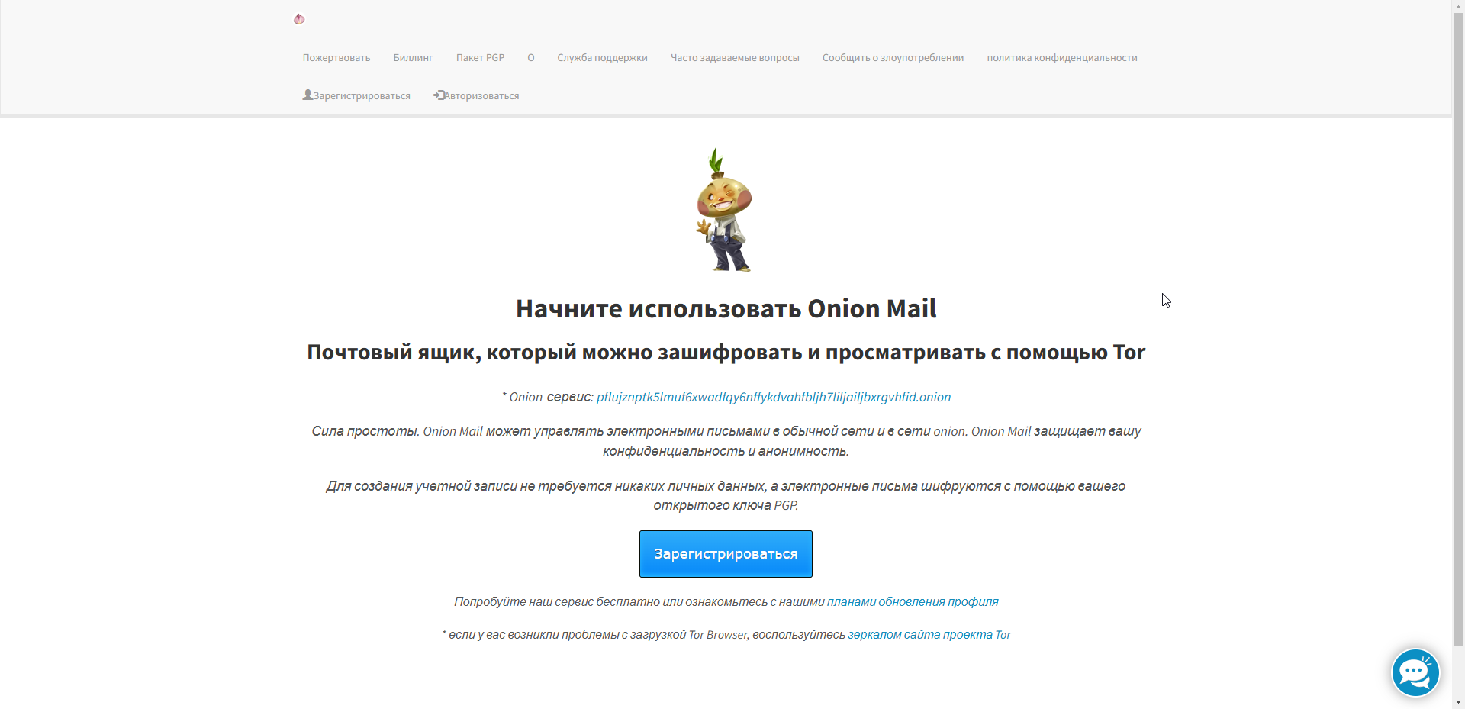Open Часто задаваемые вопросы page
Viewport: 1465px width, 709px height.
click(734, 57)
